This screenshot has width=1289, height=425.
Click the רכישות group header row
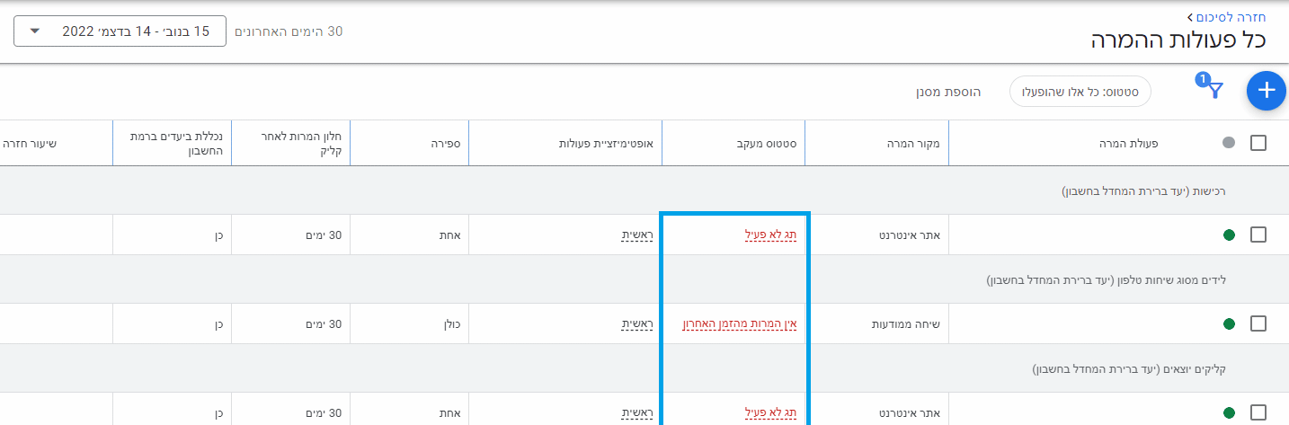(x=644, y=190)
